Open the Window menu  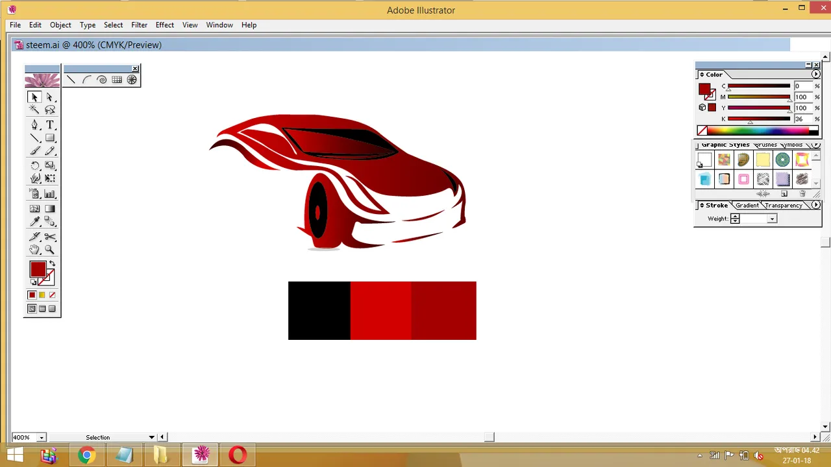click(219, 25)
